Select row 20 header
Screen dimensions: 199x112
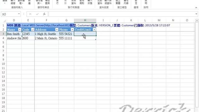3,106
